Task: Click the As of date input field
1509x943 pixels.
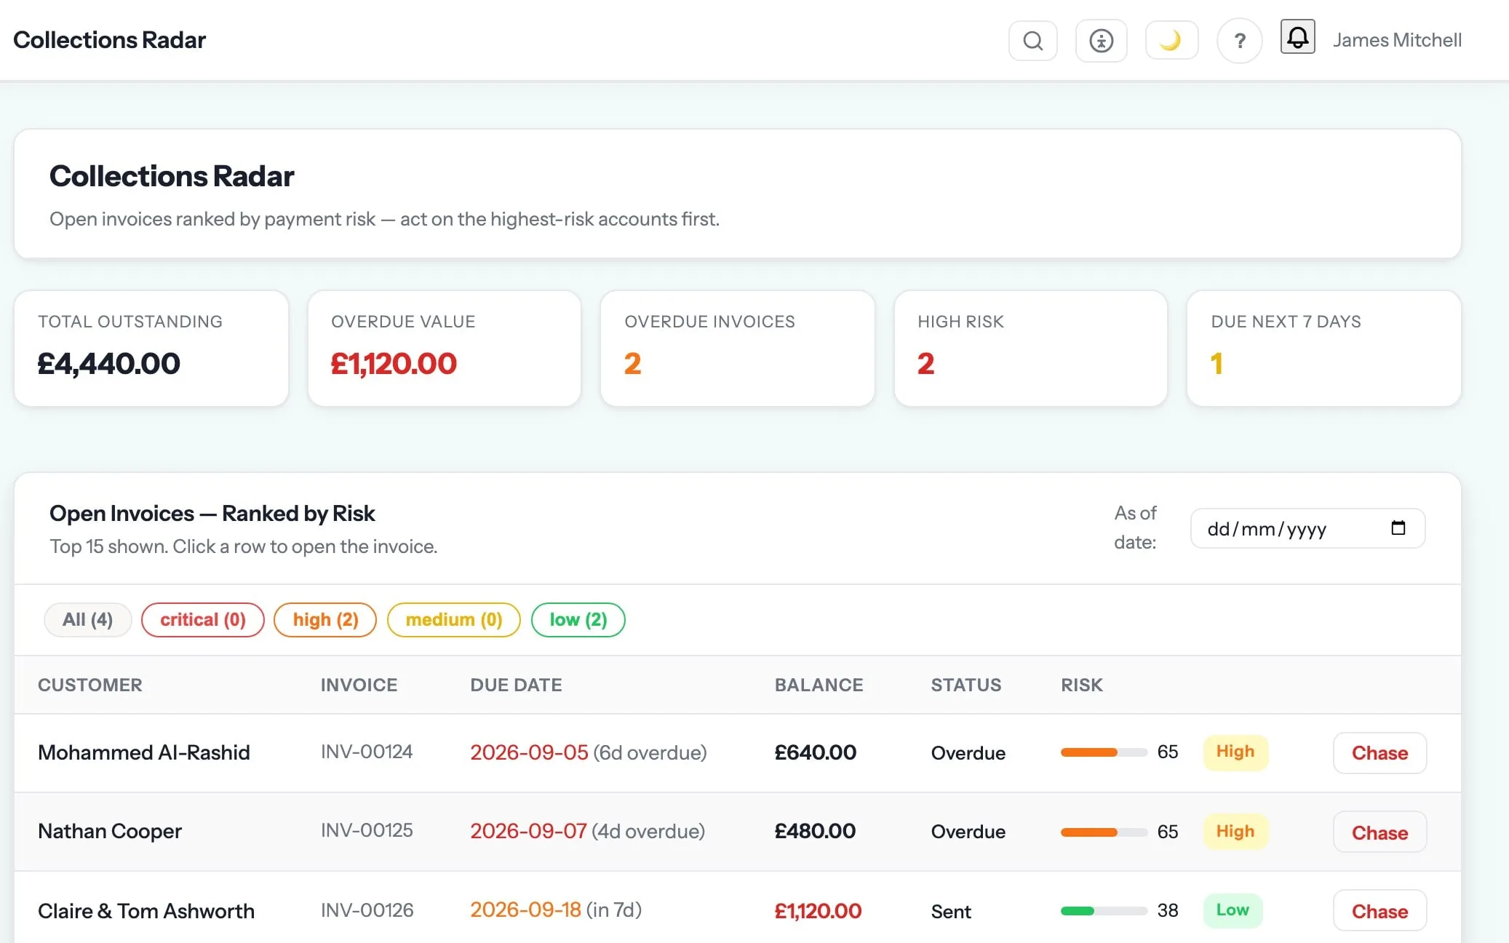Action: pyautogui.click(x=1307, y=528)
